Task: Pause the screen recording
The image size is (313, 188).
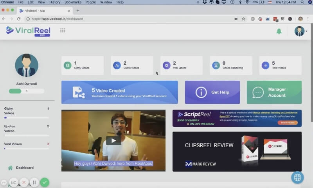Action: pyautogui.click(x=34, y=182)
